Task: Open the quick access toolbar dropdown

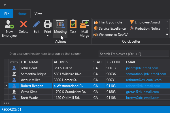Action: coord(5,5)
